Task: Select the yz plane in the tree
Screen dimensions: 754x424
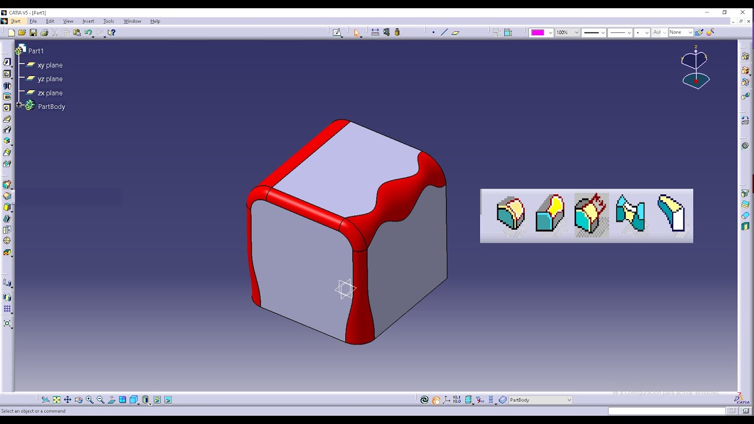Action: coord(50,79)
